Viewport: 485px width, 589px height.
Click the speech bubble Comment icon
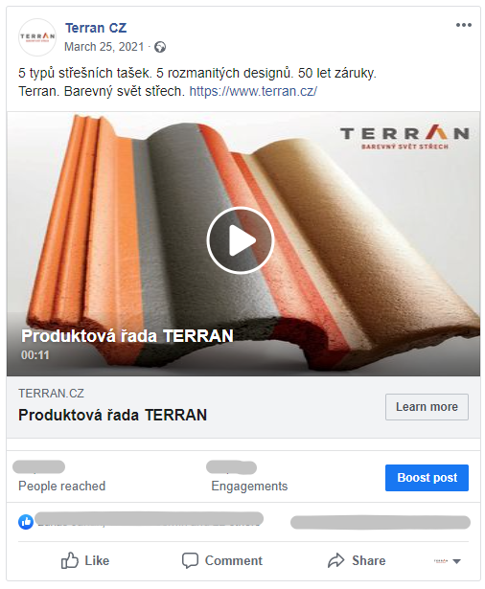click(190, 561)
